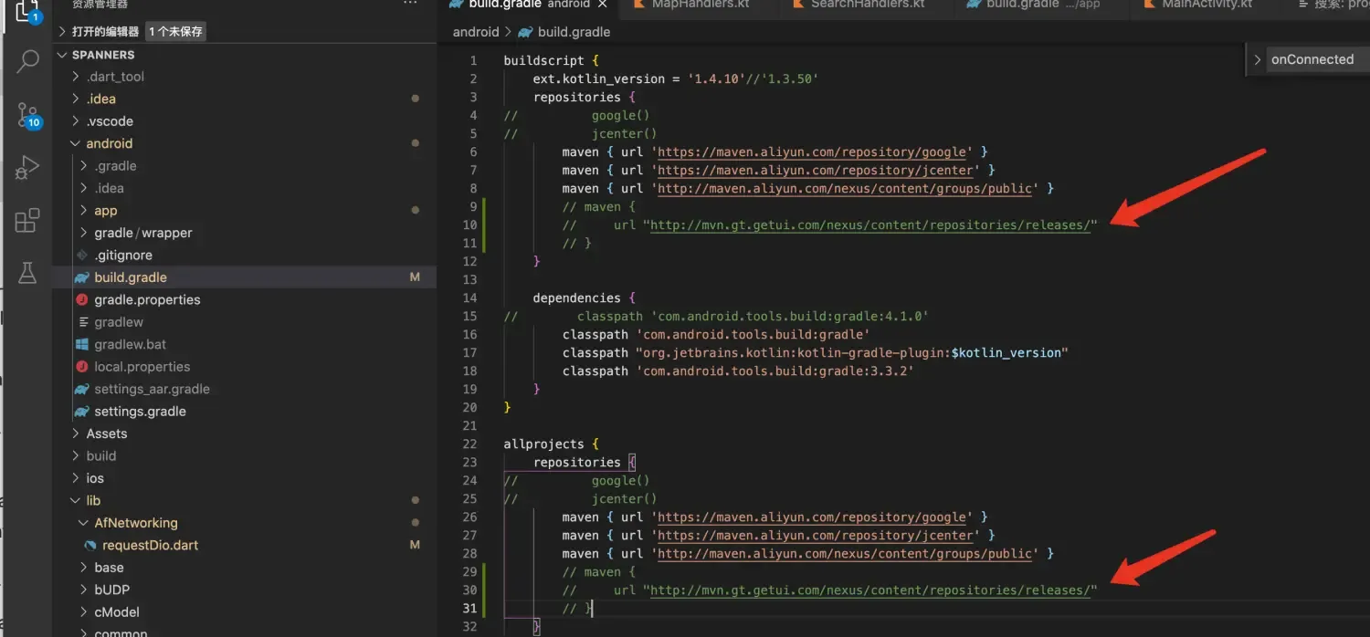Click the getui releases URL on line 10
Screen dimensions: 1370x637
click(869, 225)
